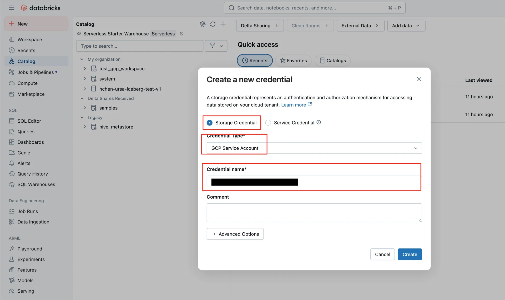Image resolution: width=505 pixels, height=300 pixels.
Task: Open the Compute page
Action: pos(36,83)
